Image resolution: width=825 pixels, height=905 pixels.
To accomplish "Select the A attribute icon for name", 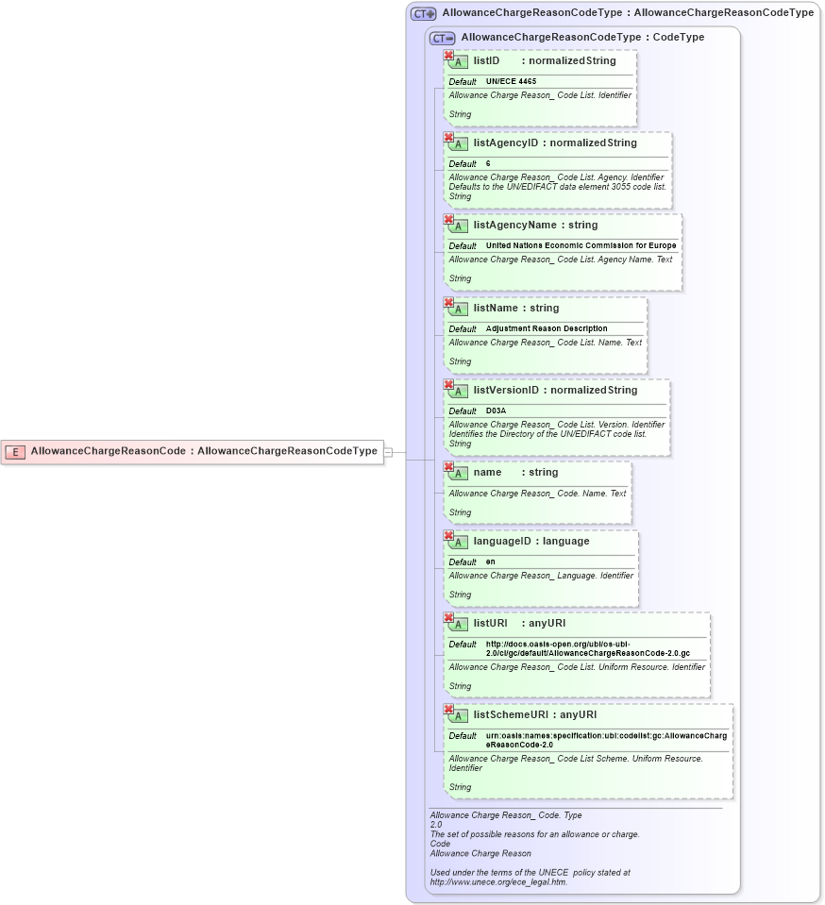I will 459,472.
